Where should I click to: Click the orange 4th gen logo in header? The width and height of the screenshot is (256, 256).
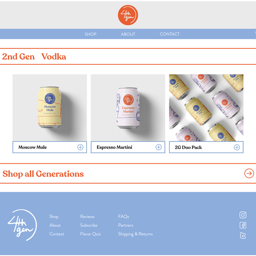(128, 15)
